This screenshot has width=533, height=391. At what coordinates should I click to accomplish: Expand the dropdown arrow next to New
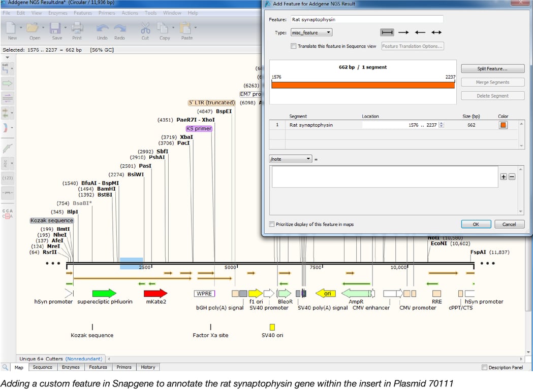pyautogui.click(x=21, y=26)
